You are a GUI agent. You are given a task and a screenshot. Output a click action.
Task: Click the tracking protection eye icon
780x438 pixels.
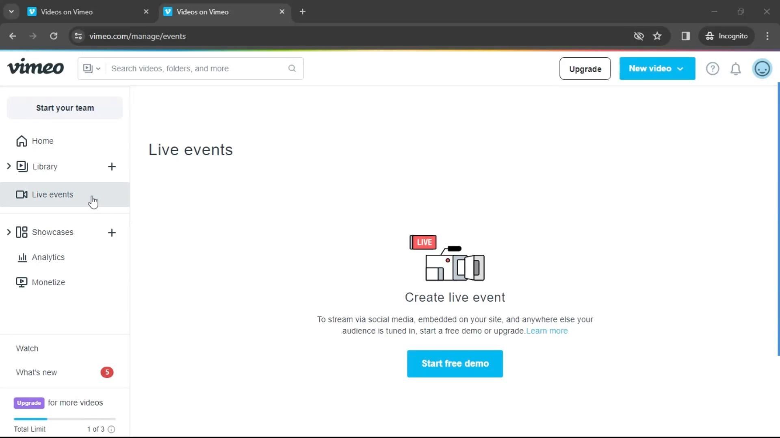pos(639,36)
